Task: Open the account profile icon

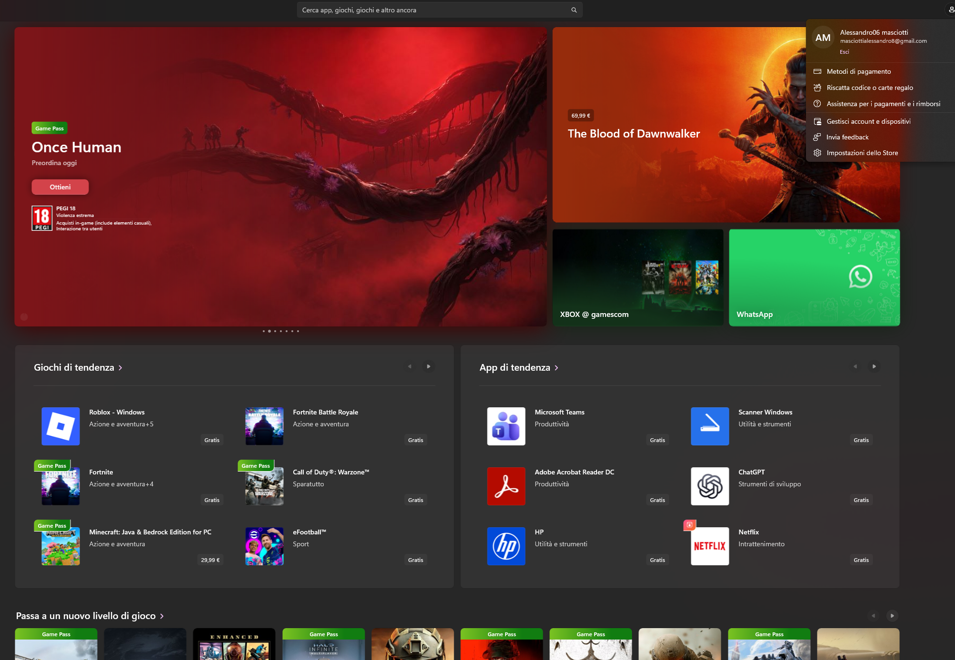Action: [x=951, y=10]
